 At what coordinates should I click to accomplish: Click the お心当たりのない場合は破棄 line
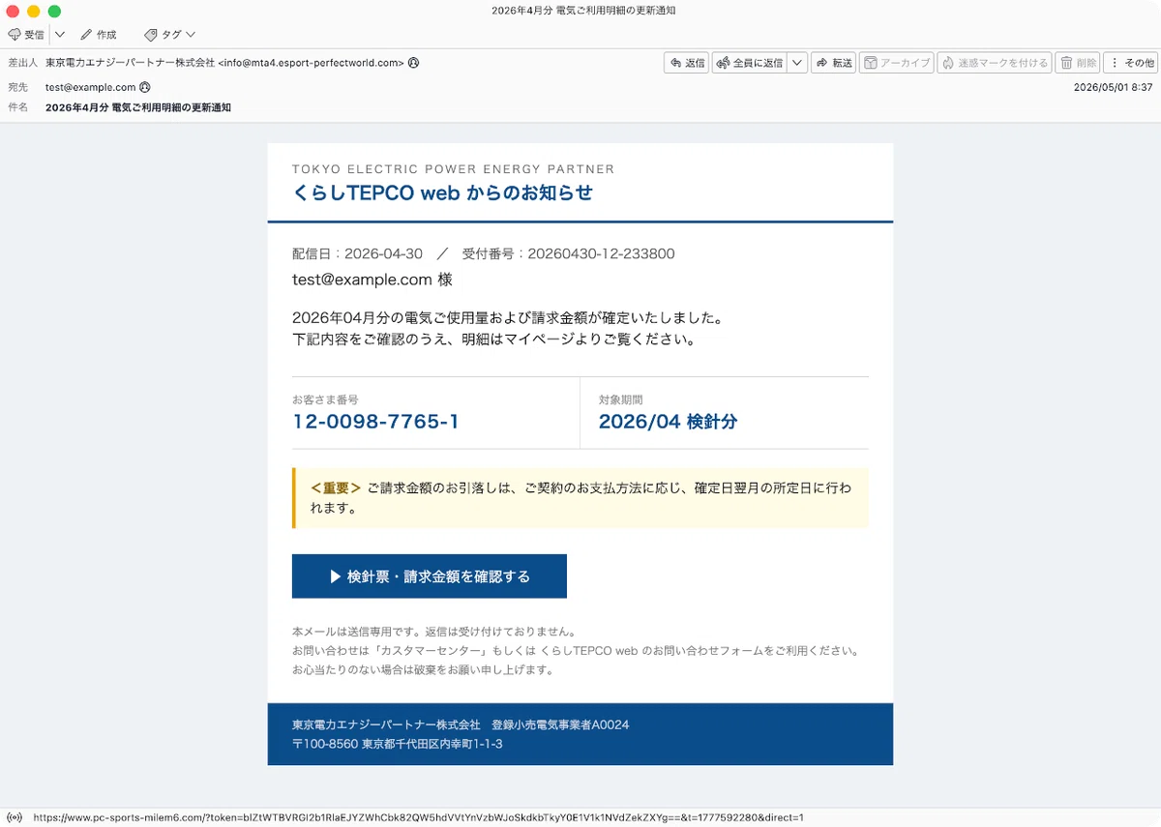click(423, 669)
